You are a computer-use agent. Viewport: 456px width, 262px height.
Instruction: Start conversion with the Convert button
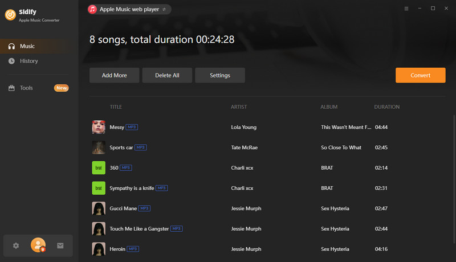[x=420, y=75]
